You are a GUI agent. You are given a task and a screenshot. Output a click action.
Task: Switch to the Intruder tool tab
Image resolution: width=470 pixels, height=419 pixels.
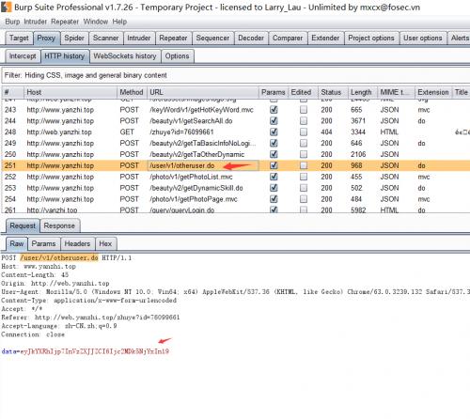click(x=139, y=38)
